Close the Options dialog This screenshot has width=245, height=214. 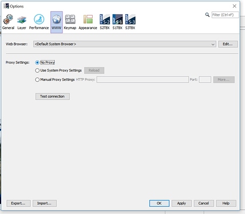pyautogui.click(x=235, y=6)
